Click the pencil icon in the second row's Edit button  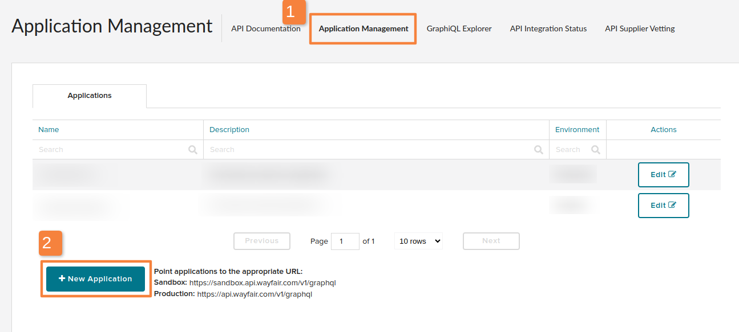[x=672, y=206]
